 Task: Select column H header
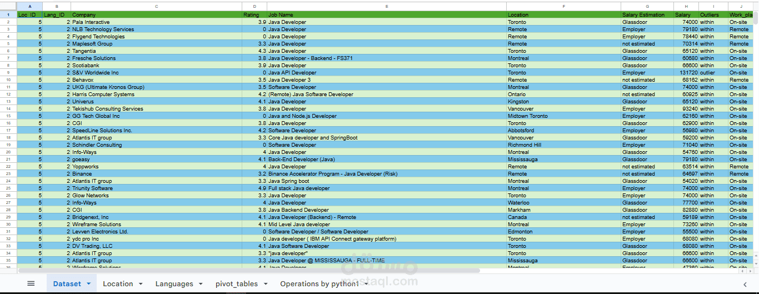coord(686,6)
